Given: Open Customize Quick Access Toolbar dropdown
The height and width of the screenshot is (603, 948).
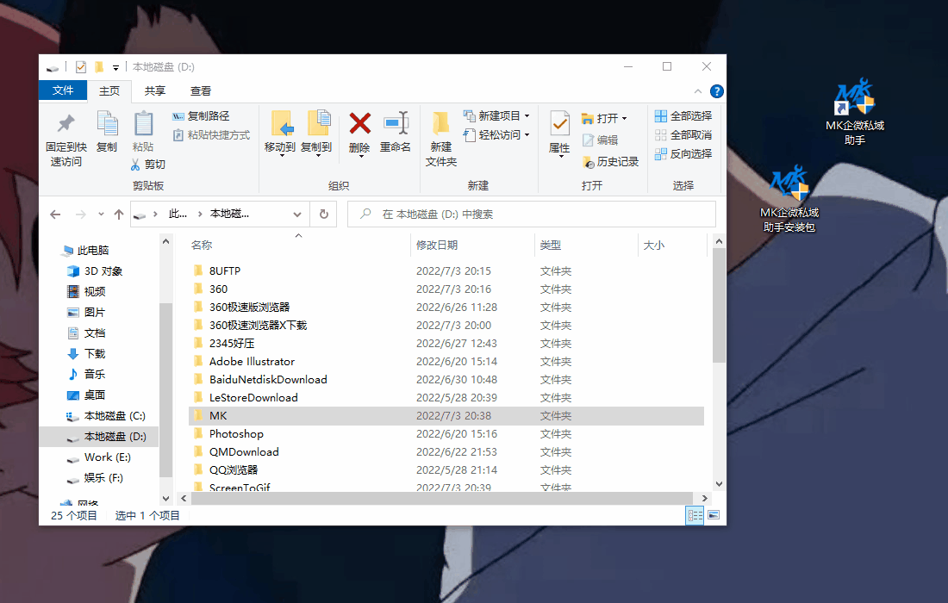Looking at the screenshot, I should (x=115, y=68).
